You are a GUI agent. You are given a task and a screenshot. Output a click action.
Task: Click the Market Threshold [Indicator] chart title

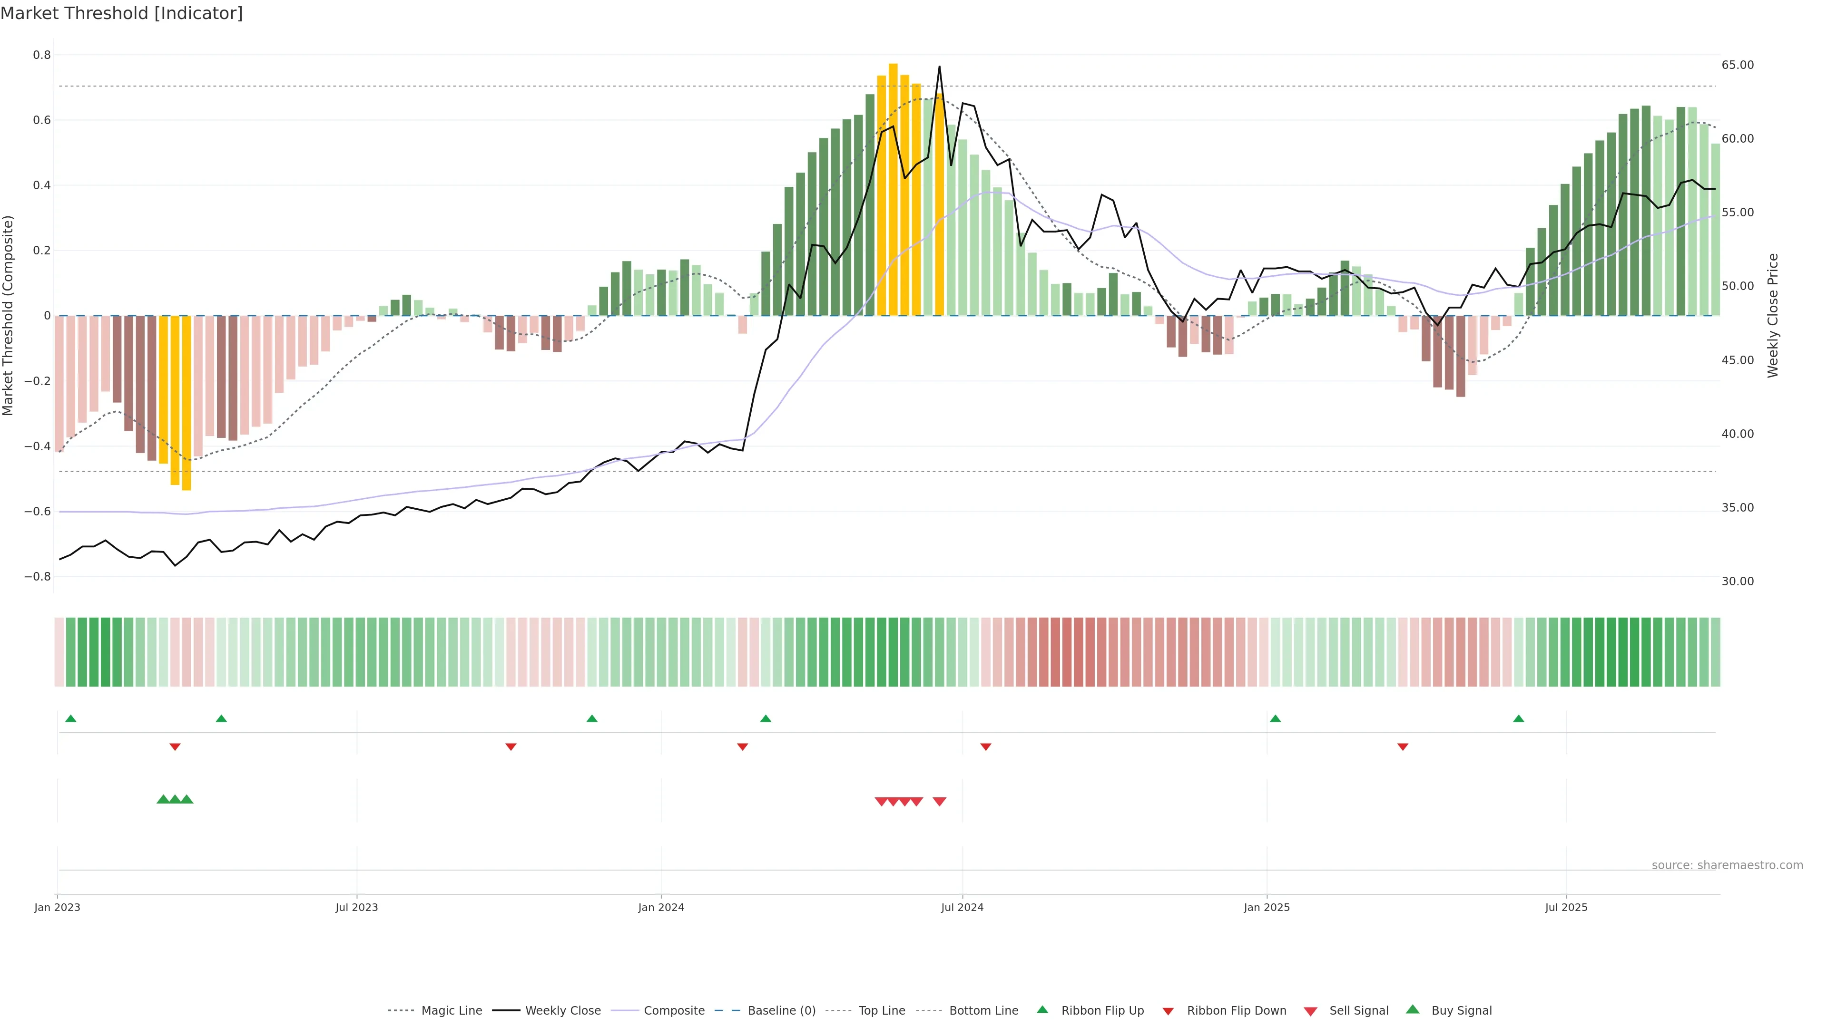click(x=121, y=13)
